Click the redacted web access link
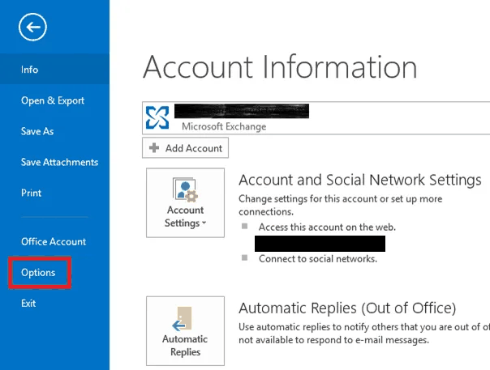This screenshot has height=370, width=490. 320,244
